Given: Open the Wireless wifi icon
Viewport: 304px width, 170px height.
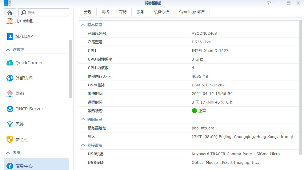Looking at the screenshot, I should click(10, 124).
